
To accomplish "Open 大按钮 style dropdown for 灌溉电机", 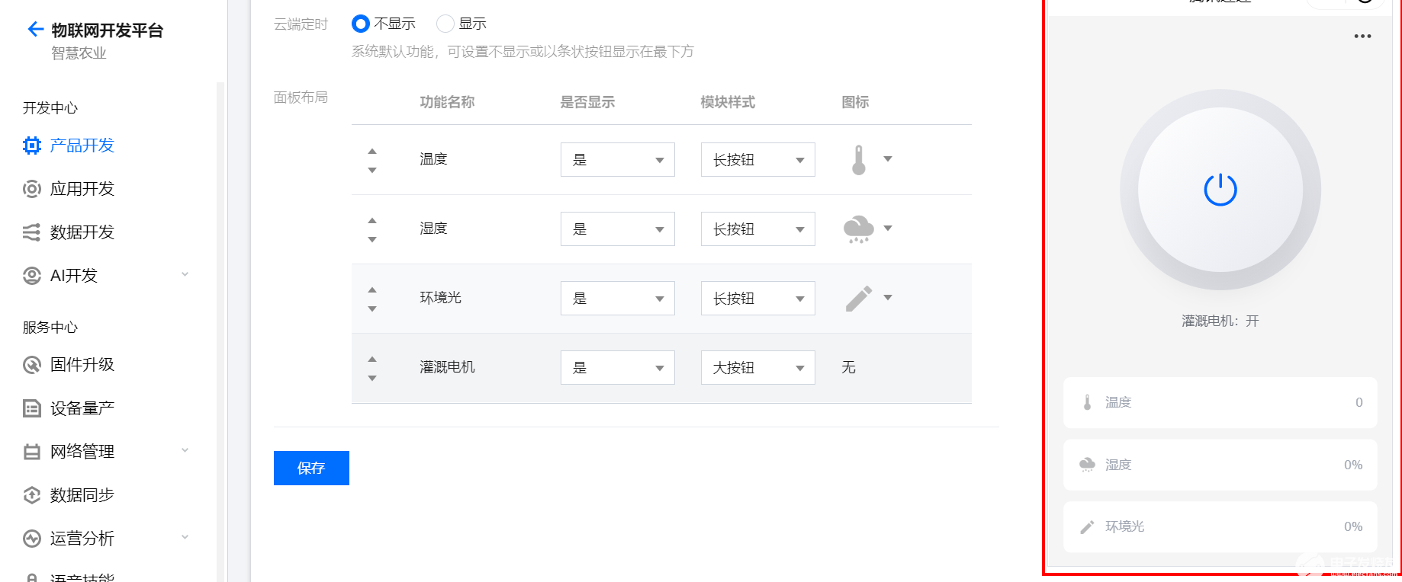I will [758, 368].
